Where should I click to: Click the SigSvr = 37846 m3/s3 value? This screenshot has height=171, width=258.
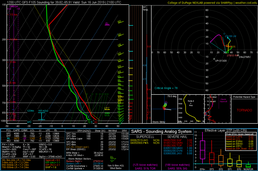tap(50, 157)
